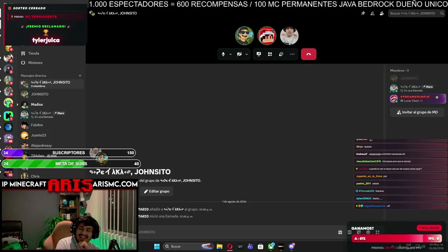Select the red Minecraft skin avatar in call
This screenshot has height=252, width=448.
point(267,36)
